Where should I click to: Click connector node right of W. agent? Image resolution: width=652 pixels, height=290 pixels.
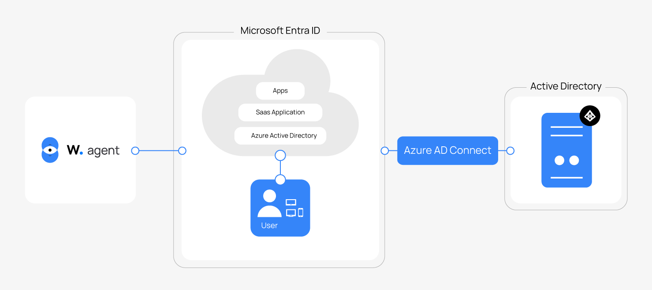135,151
